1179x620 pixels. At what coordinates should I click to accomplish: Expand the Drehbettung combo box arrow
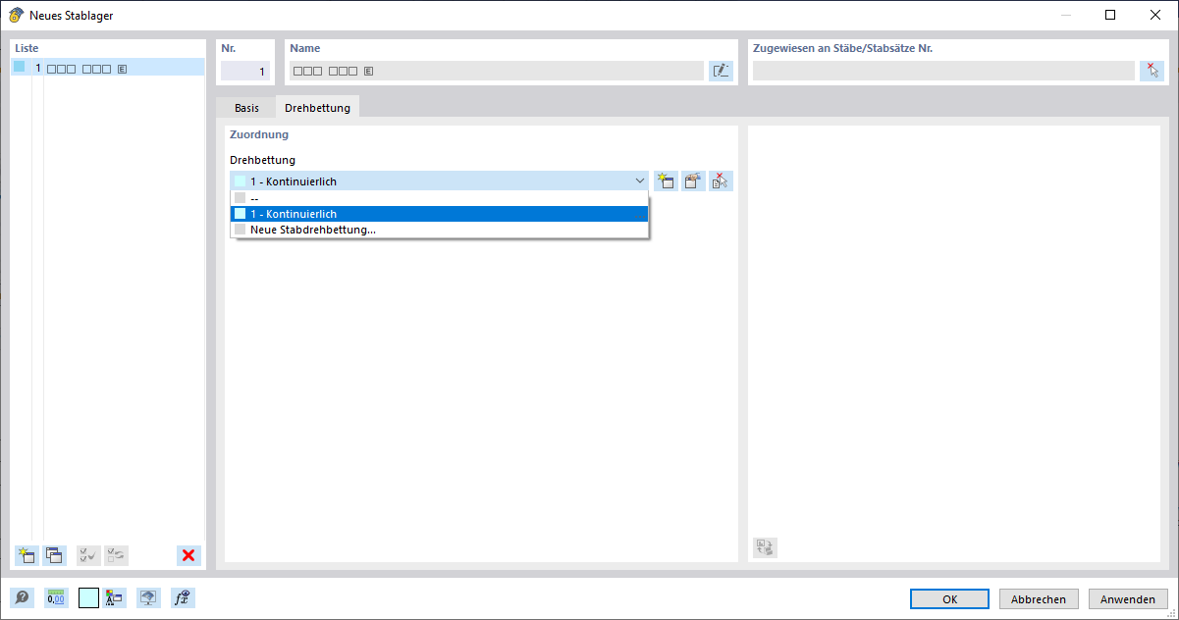pyautogui.click(x=639, y=181)
